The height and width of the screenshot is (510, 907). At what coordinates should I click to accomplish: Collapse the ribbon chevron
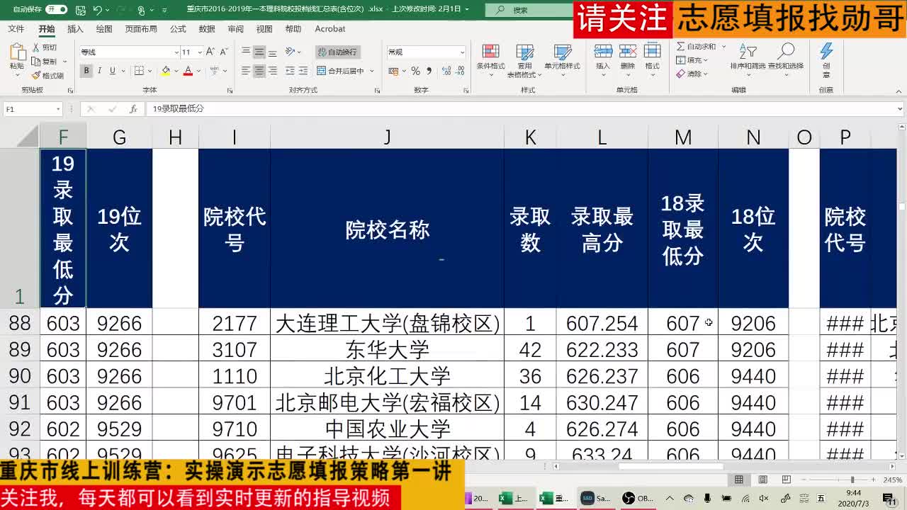point(898,90)
